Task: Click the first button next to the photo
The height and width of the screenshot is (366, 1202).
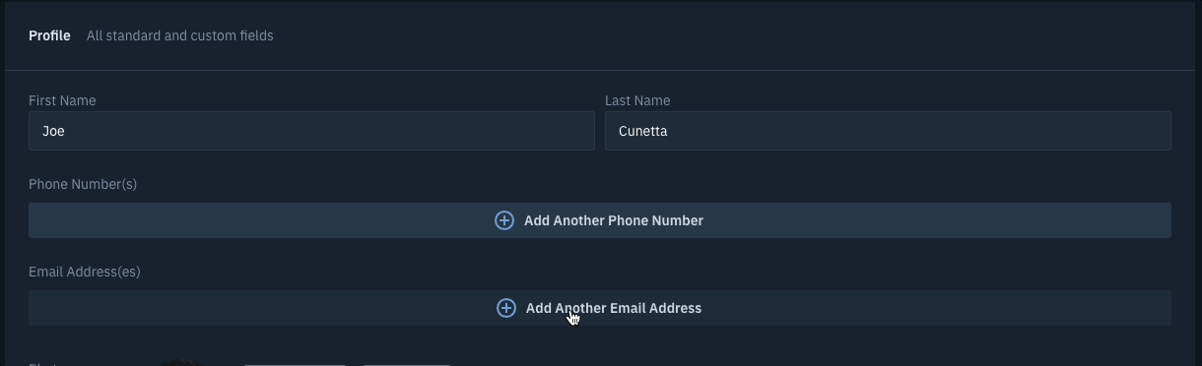Action: click(x=295, y=364)
